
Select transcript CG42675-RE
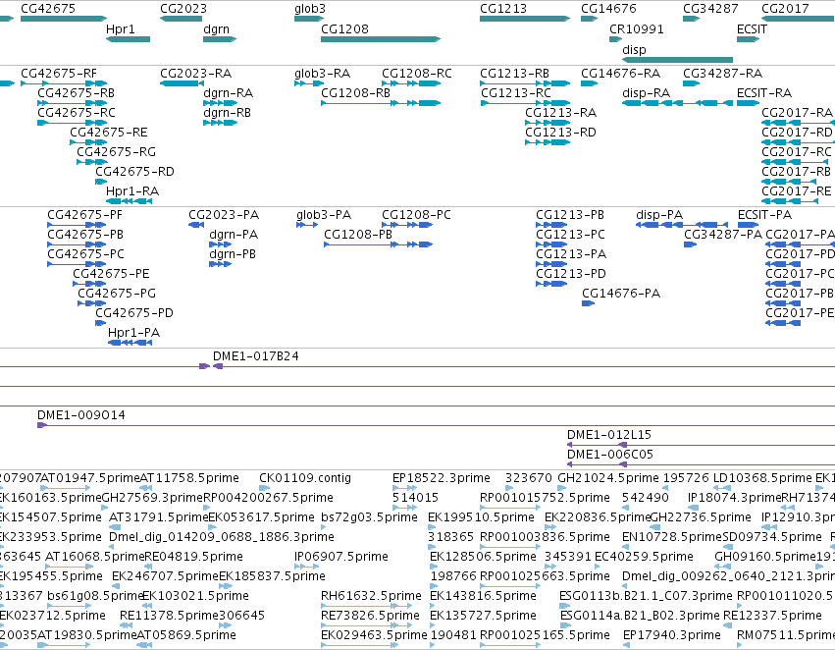click(x=88, y=142)
